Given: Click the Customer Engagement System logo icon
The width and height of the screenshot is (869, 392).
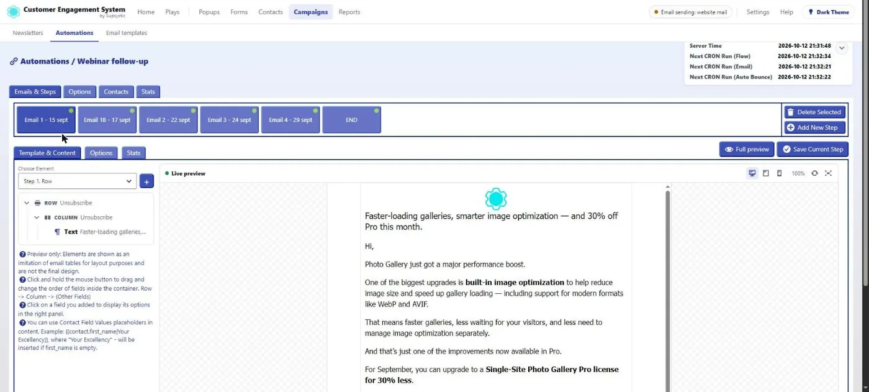Looking at the screenshot, I should 13,12.
